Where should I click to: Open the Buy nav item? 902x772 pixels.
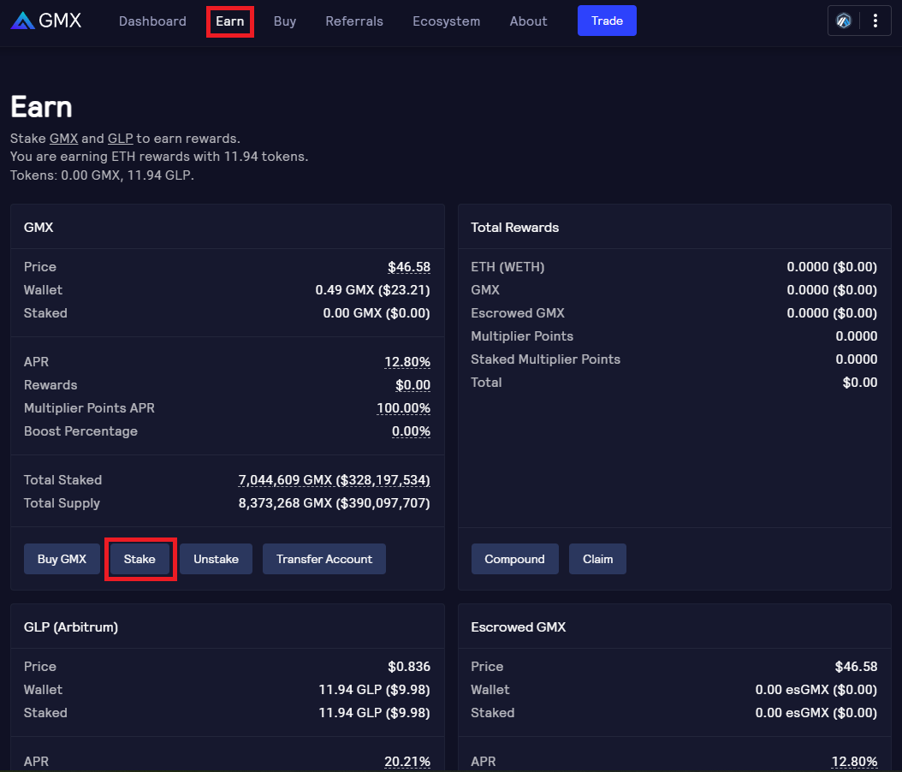(x=285, y=21)
